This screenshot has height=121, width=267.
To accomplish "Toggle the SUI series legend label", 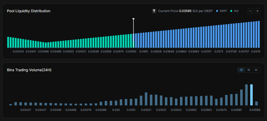I will [236, 11].
